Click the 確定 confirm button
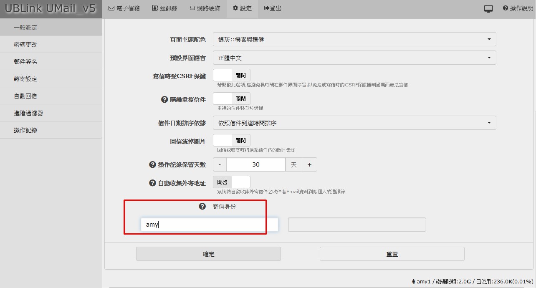The height and width of the screenshot is (288, 536). 208,254
